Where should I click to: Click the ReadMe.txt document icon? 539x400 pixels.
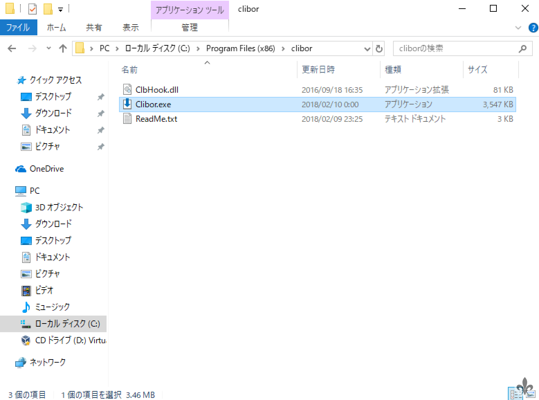pyautogui.click(x=127, y=119)
